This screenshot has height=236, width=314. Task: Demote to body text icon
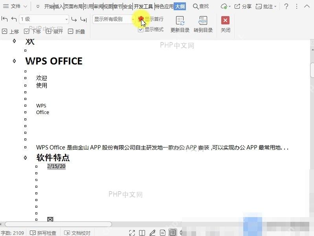83,19
